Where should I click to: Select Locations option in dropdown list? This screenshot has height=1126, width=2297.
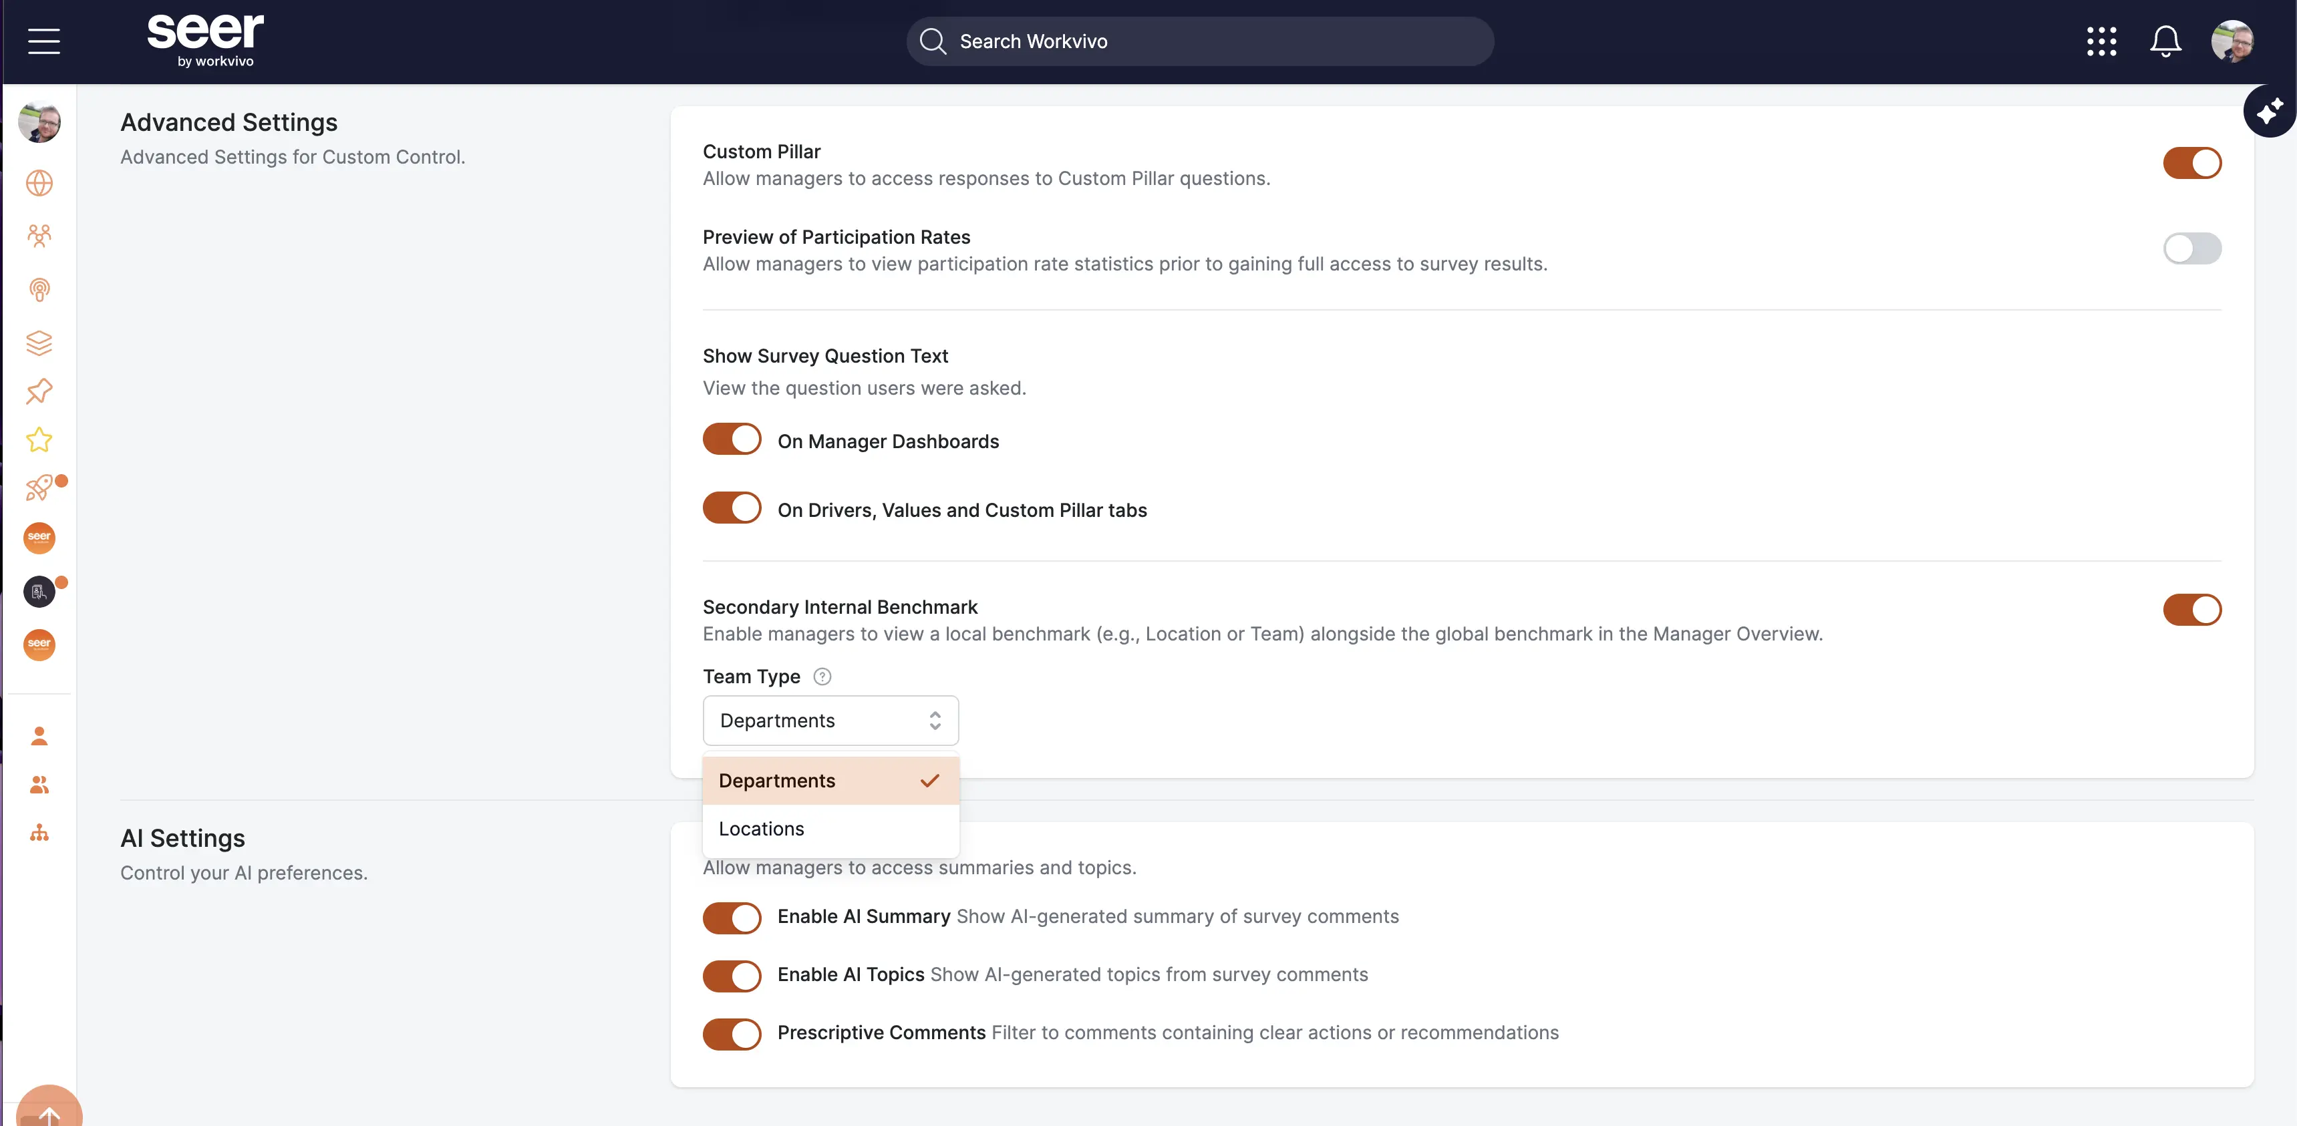tap(830, 830)
